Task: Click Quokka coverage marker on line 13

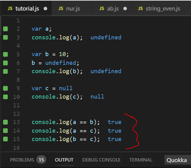Action: (x=5, y=122)
